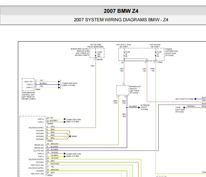The height and width of the screenshot is (177, 206).
Task: Click "2007 SYSTEM WIRING DIAGRAMS BMW - Z4" subtitle
Action: (x=121, y=20)
